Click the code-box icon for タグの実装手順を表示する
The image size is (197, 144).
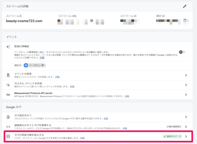pos(8,136)
